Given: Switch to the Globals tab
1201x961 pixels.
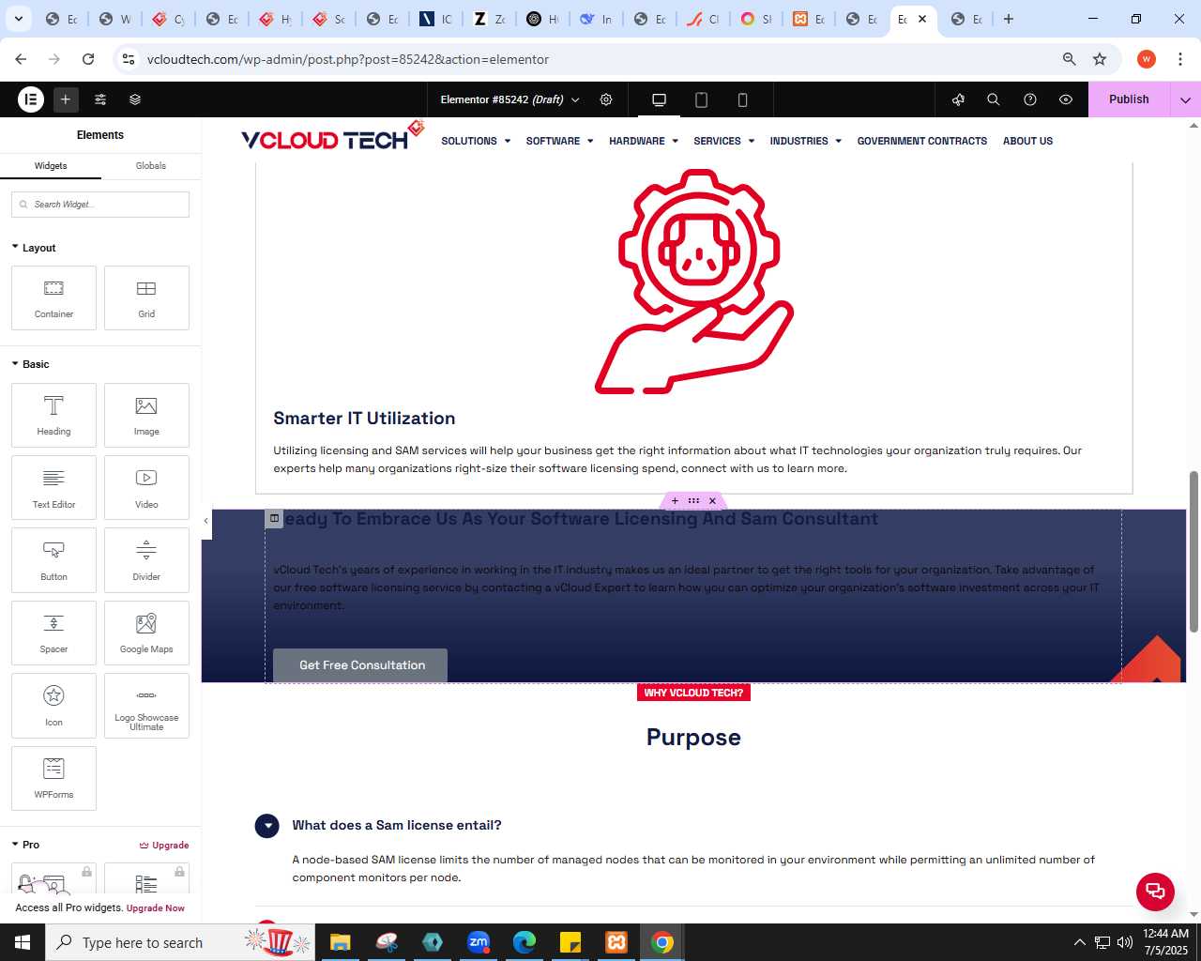Looking at the screenshot, I should pos(151,165).
